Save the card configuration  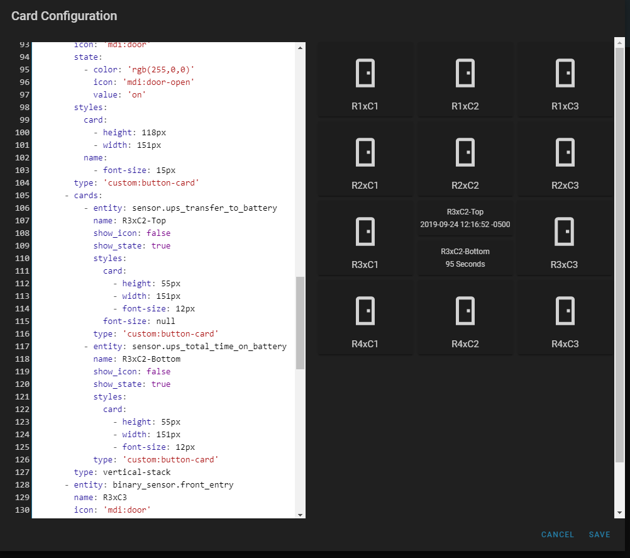click(599, 534)
